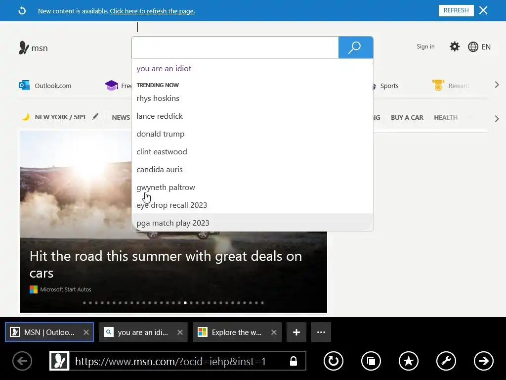Screen dimensions: 506x380
Task: Select 'you are an idiot' search history suggestion
Action: (253, 68)
